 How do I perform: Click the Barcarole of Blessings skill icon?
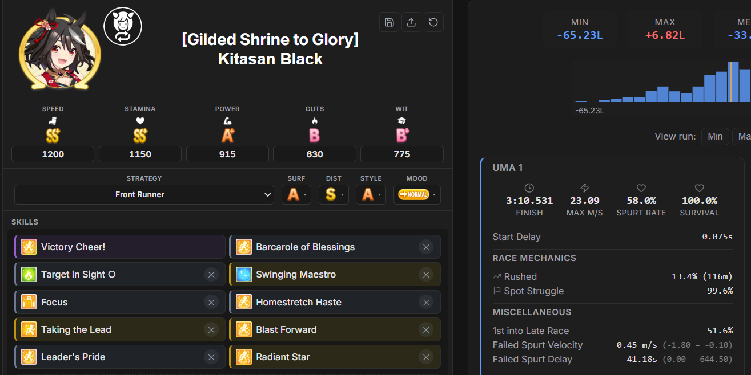244,247
